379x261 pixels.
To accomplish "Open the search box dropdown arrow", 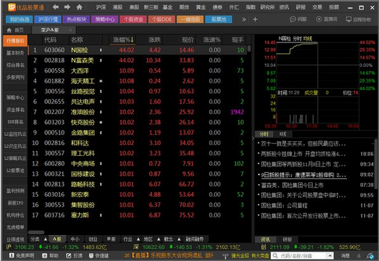I will tap(330, 256).
